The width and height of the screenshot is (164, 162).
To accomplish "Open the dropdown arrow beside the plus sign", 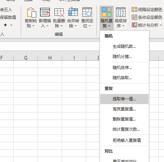I will point(11,25).
